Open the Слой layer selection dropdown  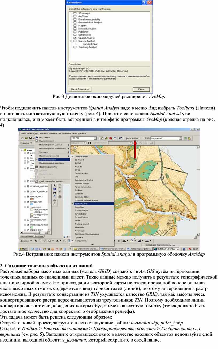coord(181,138)
